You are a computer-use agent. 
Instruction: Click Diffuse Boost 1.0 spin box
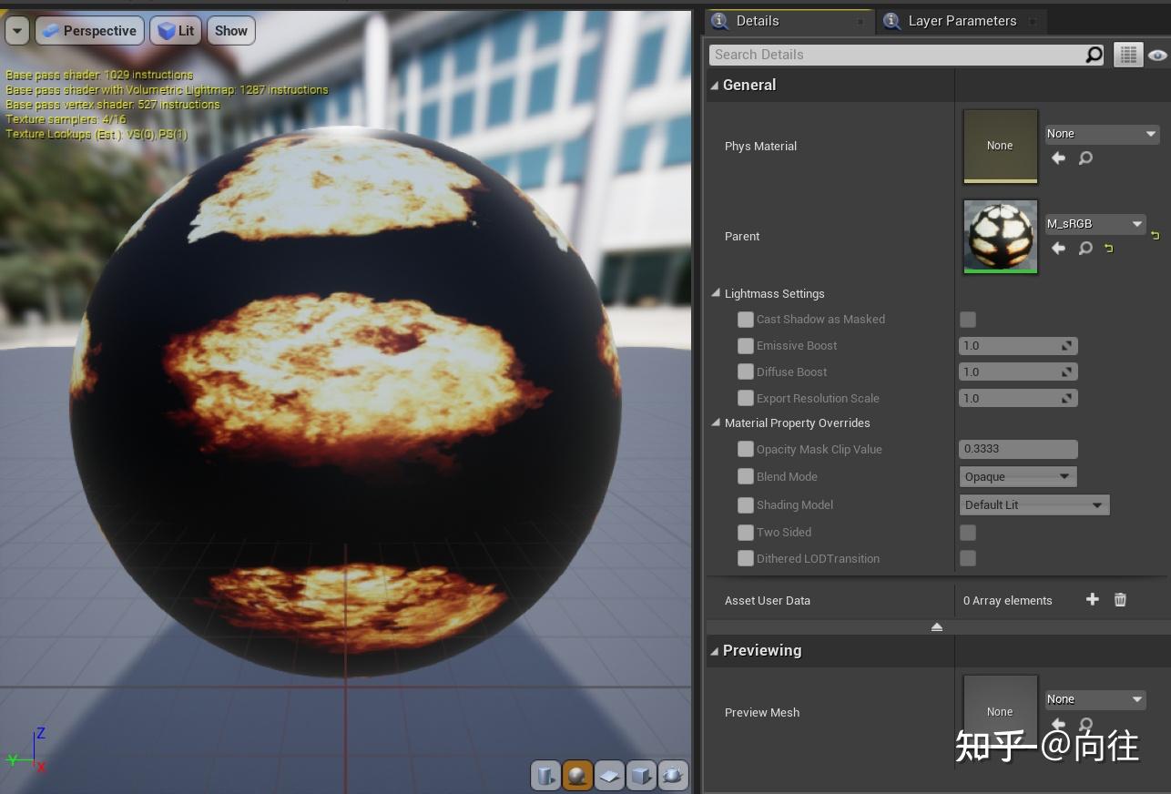click(x=1019, y=372)
